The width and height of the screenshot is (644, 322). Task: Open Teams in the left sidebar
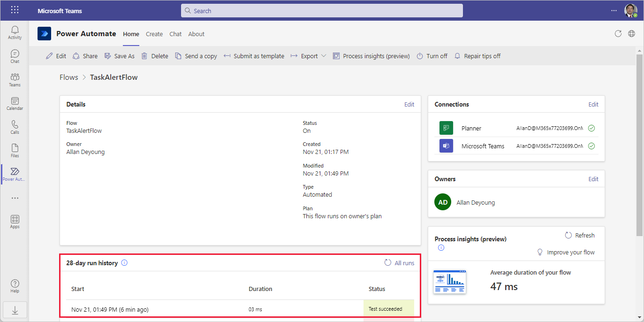click(15, 79)
